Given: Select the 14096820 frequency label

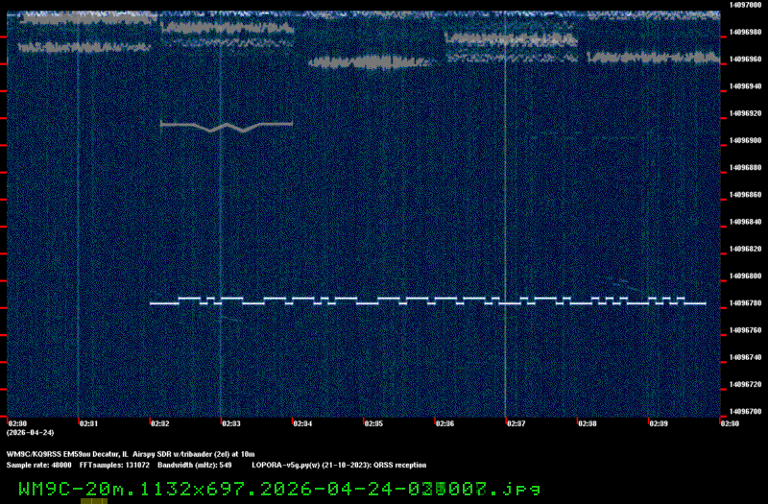Looking at the screenshot, I should (x=745, y=249).
